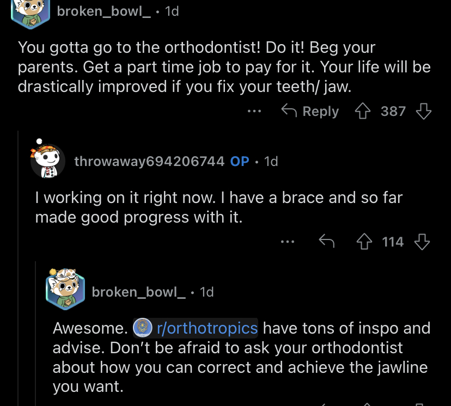
Task: Tap the r/orthotropics community icon
Action: coord(142,328)
